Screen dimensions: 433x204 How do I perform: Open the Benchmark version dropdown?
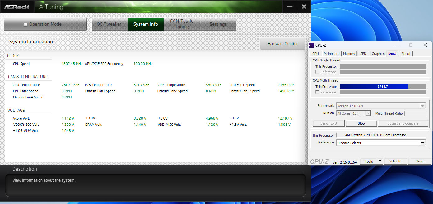(381, 106)
